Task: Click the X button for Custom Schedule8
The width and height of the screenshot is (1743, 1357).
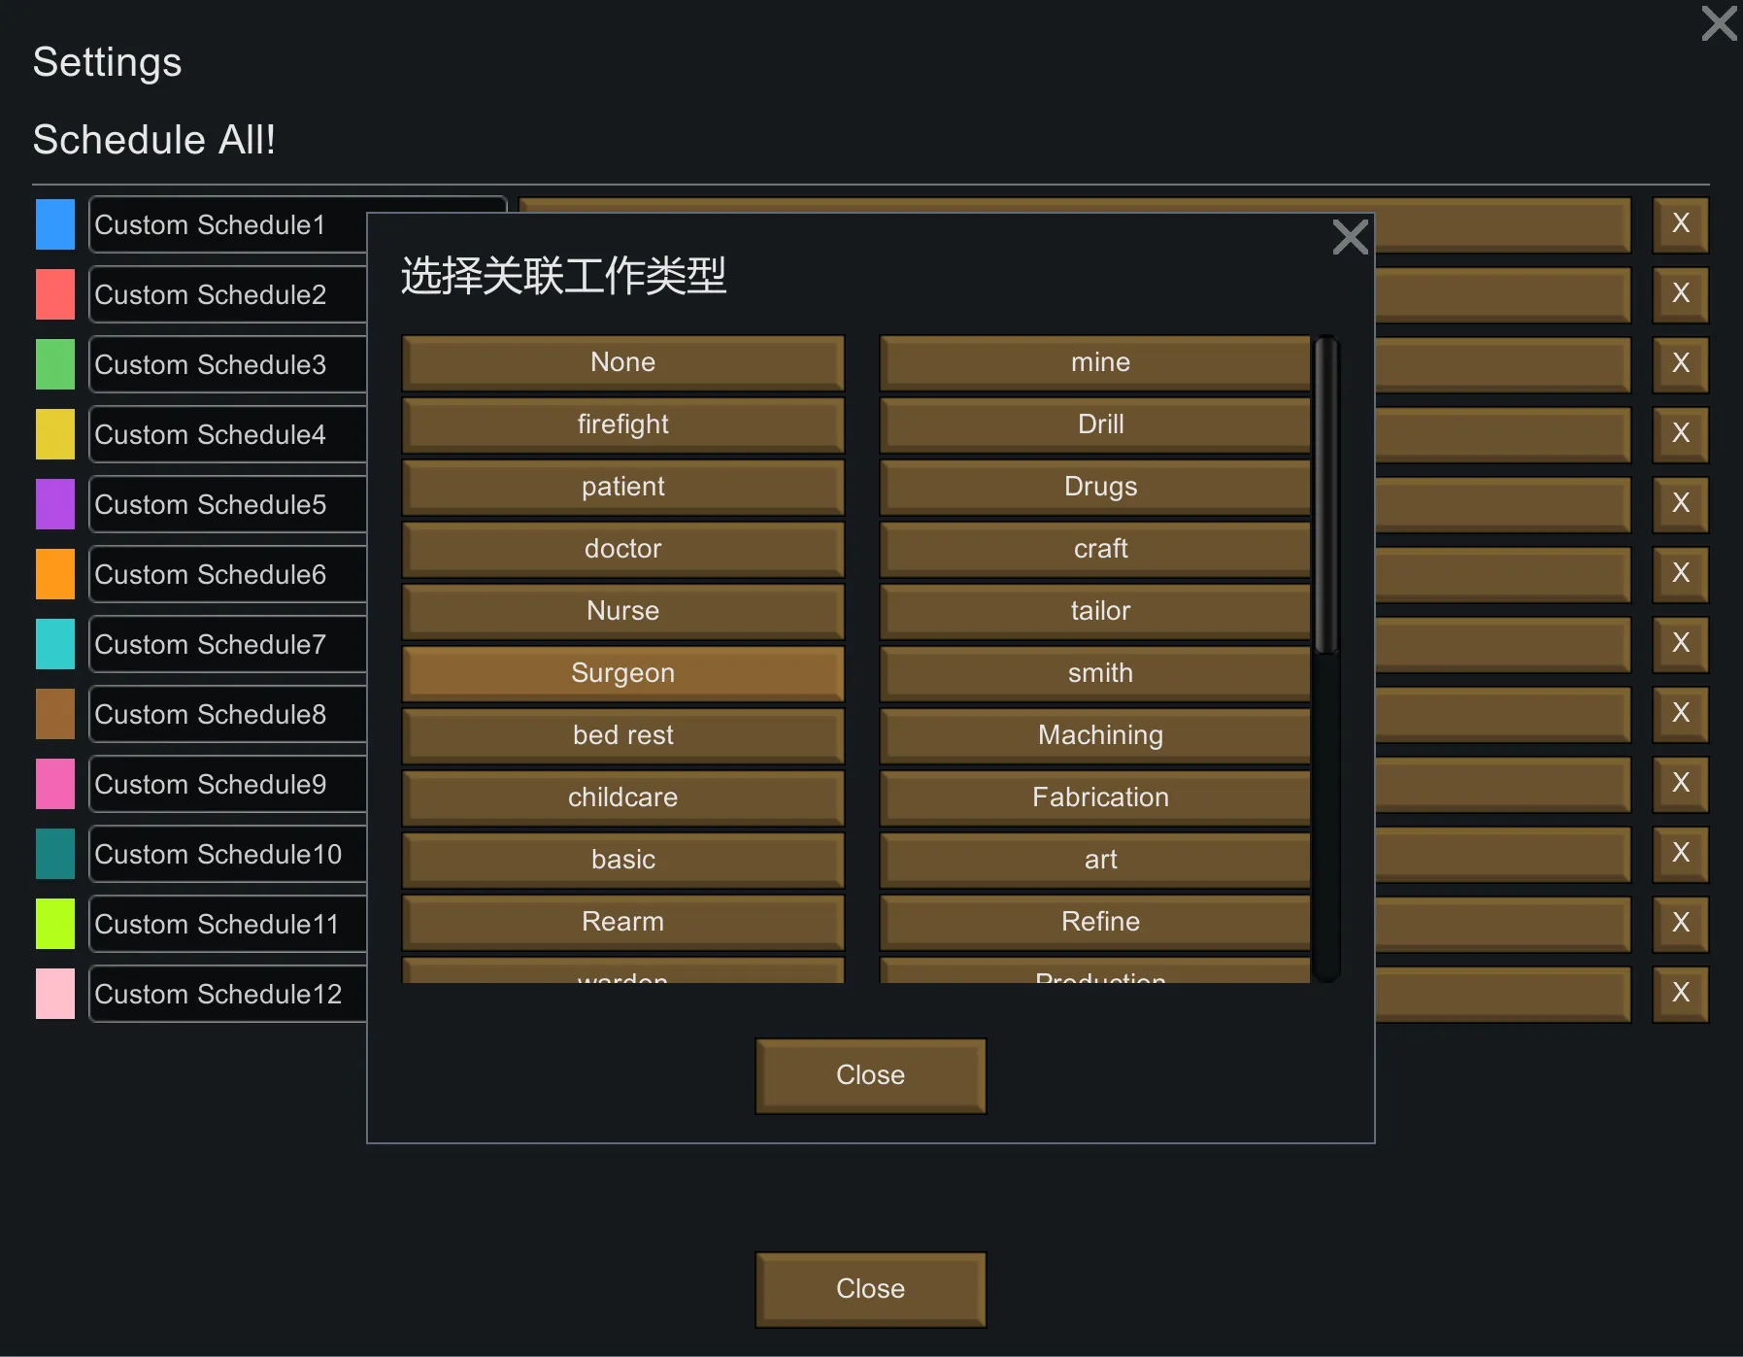Action: [x=1680, y=714]
